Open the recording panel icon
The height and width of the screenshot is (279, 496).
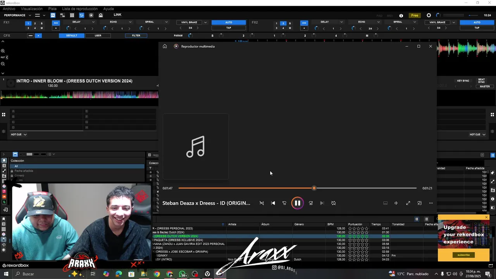tap(91, 15)
